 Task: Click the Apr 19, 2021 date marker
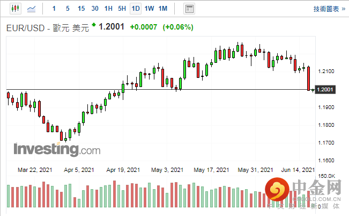pyautogui.click(x=123, y=170)
